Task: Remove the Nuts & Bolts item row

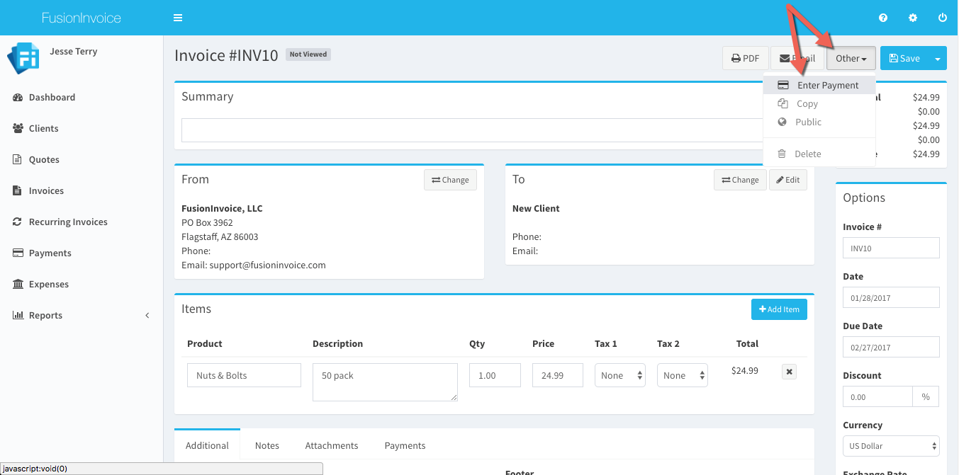Action: (x=789, y=372)
